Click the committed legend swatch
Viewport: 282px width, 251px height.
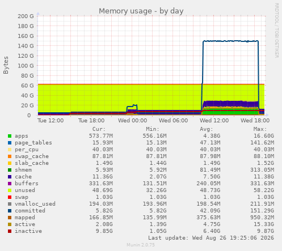[10, 211]
